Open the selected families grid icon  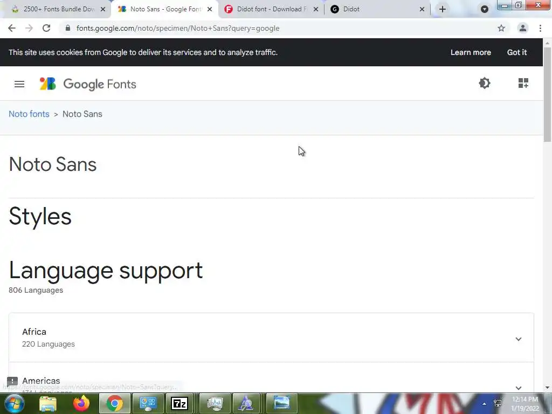[523, 83]
